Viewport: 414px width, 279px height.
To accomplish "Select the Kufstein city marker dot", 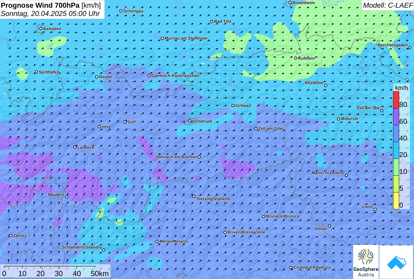I will [295, 58].
